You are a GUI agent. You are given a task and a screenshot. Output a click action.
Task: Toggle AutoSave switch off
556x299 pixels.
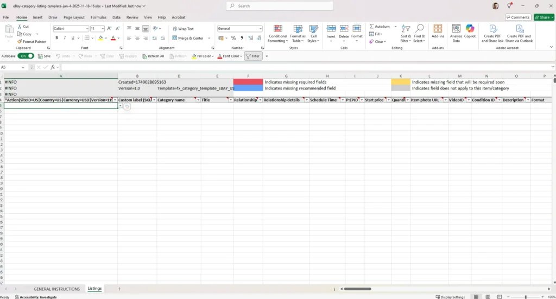(26, 56)
